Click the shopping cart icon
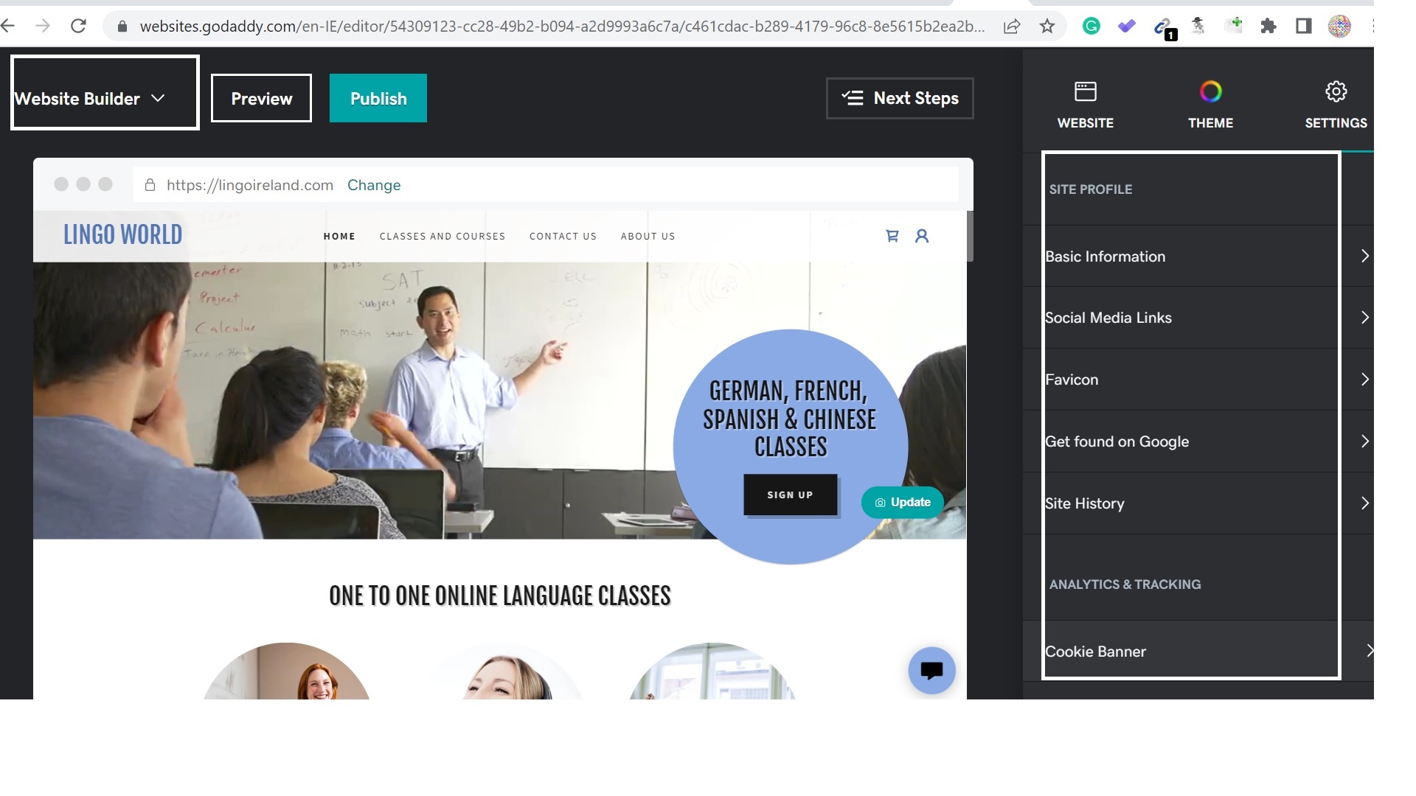Image resolution: width=1416 pixels, height=796 pixels. (893, 234)
